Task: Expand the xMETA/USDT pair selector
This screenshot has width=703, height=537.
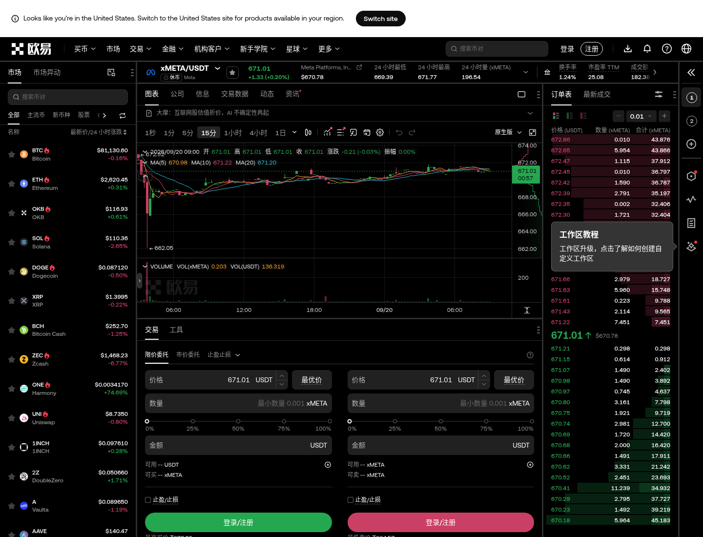Action: [x=218, y=68]
